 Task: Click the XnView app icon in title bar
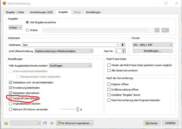[x=4, y=3]
